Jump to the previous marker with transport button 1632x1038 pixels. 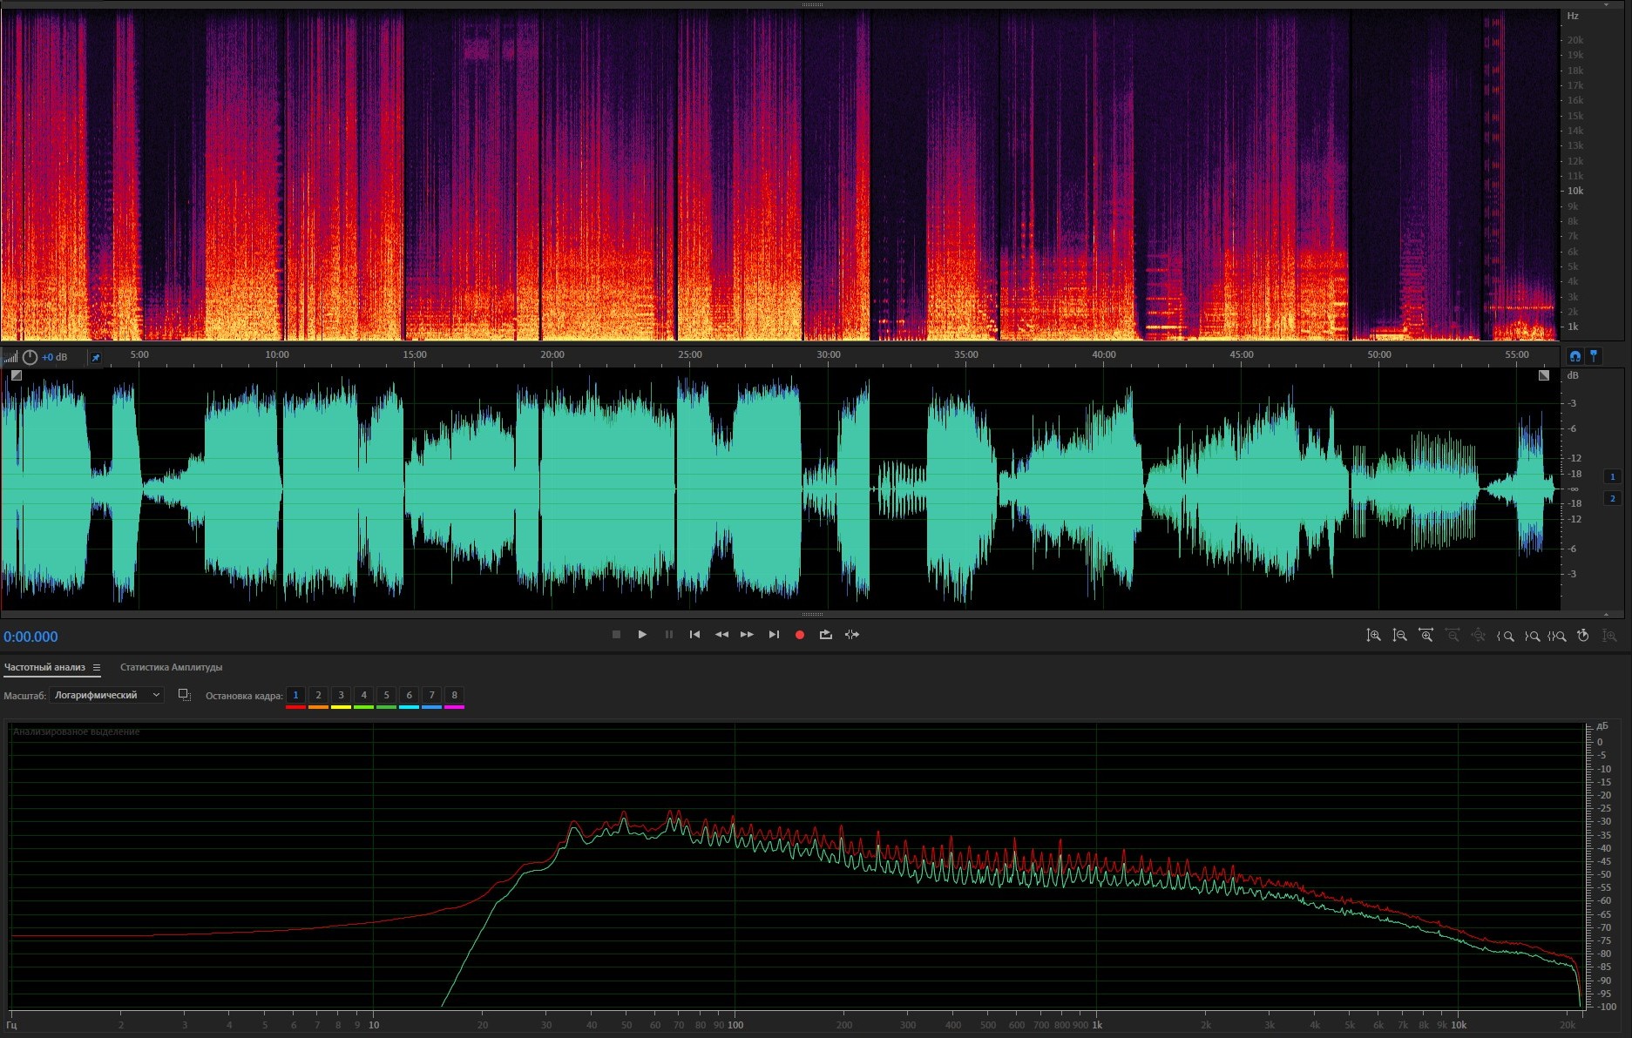pyautogui.click(x=694, y=635)
